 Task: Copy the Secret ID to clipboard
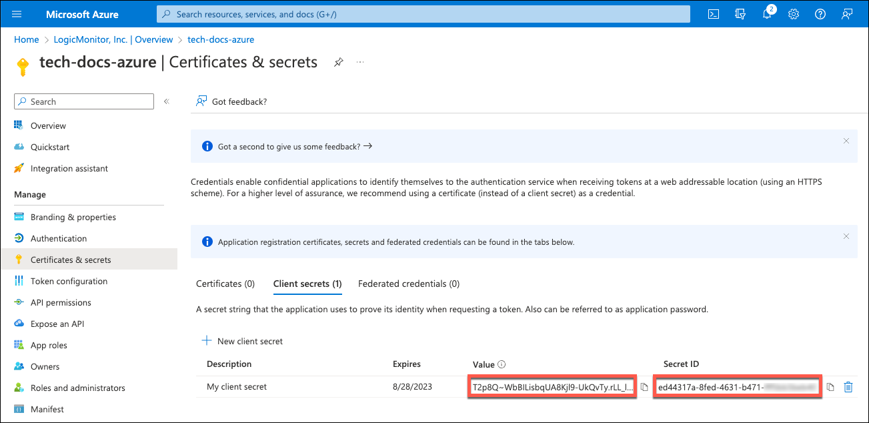[x=830, y=387]
